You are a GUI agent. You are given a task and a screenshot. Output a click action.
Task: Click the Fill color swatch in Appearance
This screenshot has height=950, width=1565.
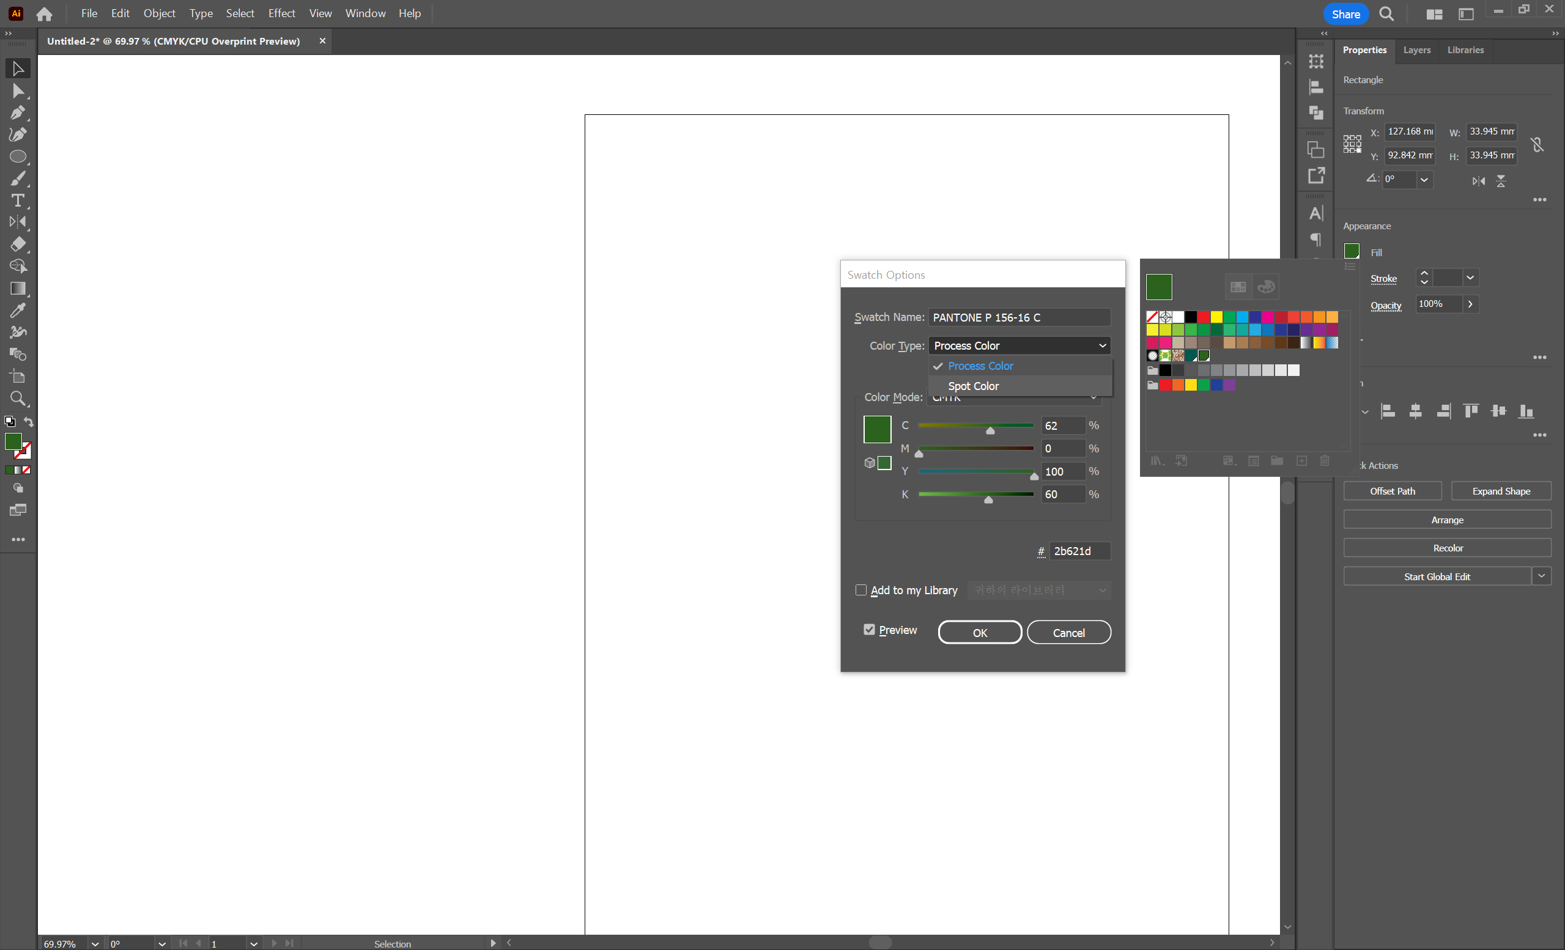[1352, 251]
